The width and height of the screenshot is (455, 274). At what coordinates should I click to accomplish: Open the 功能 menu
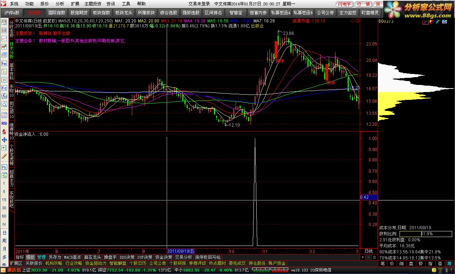point(30,4)
